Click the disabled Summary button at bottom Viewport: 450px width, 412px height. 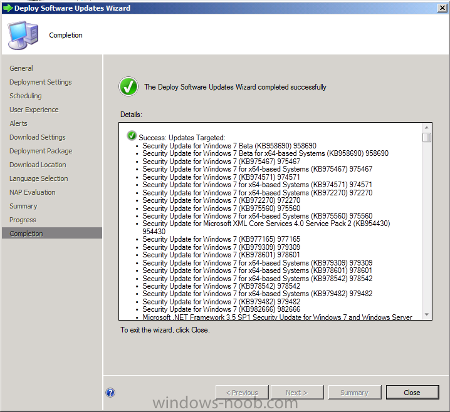[x=355, y=392]
